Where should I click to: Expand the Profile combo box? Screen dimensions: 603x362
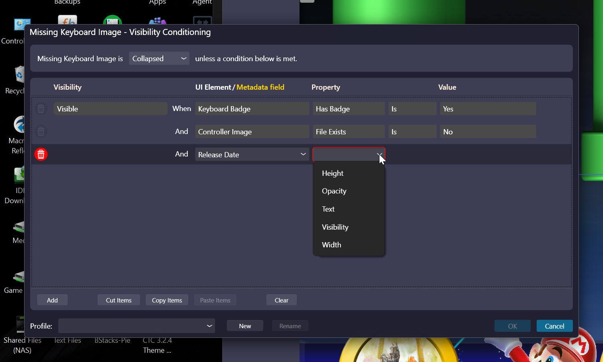137,326
